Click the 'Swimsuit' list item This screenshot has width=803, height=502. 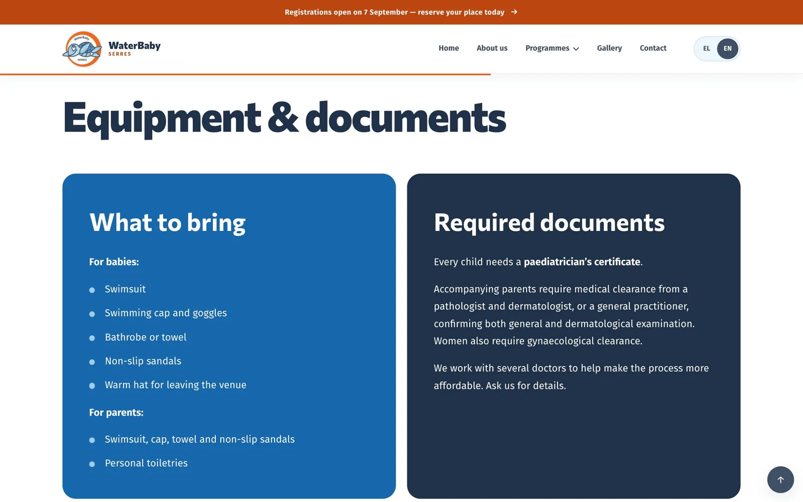pyautogui.click(x=125, y=289)
